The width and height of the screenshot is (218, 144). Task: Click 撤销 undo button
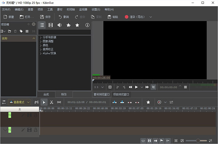pos(64,17)
